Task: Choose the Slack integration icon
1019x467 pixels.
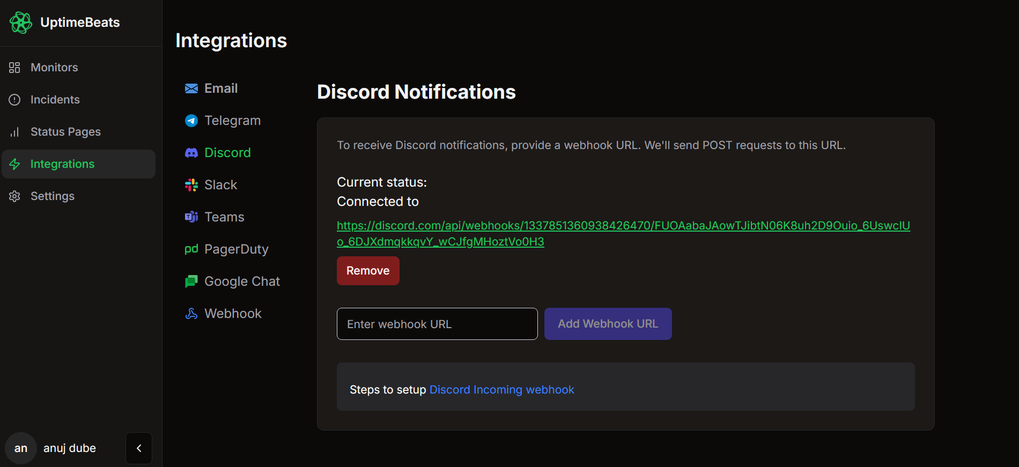Action: 191,185
